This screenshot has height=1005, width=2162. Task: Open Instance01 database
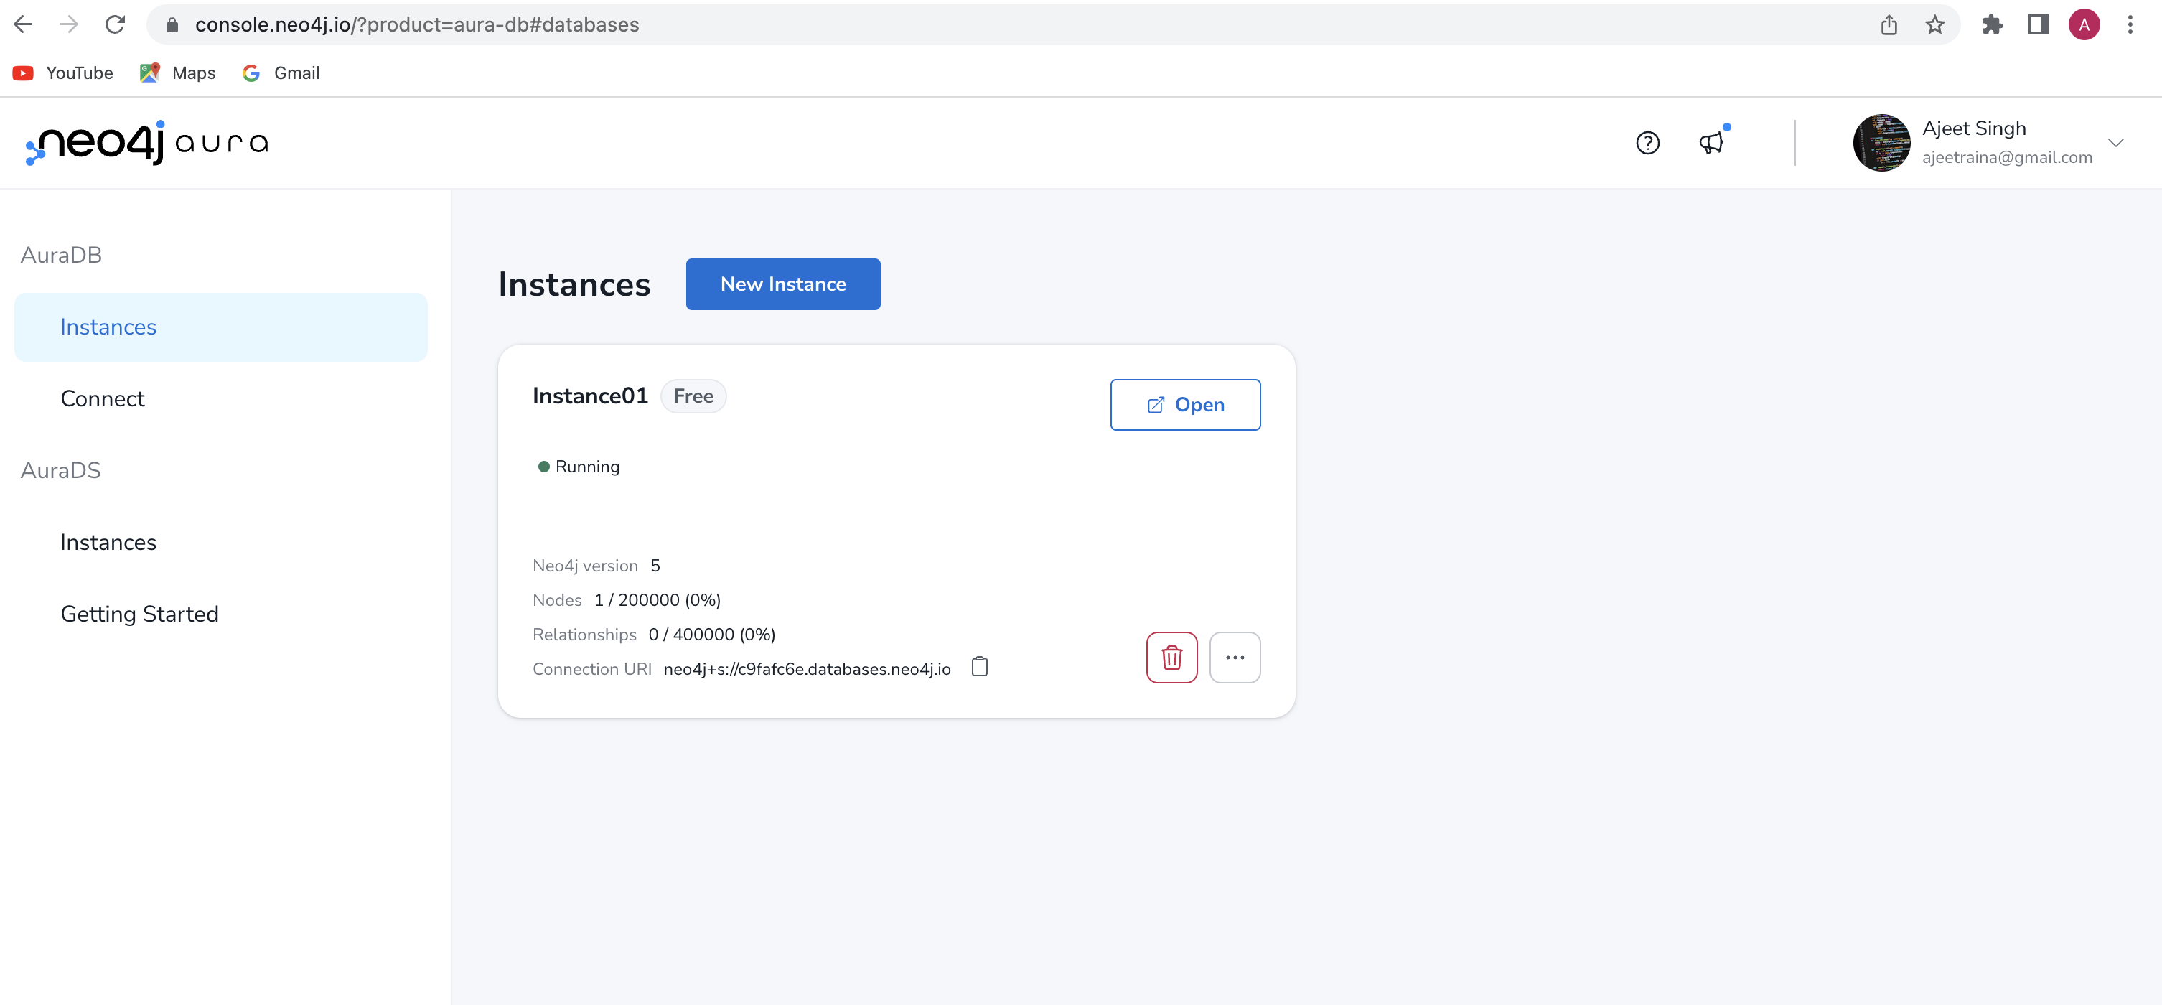(1185, 405)
